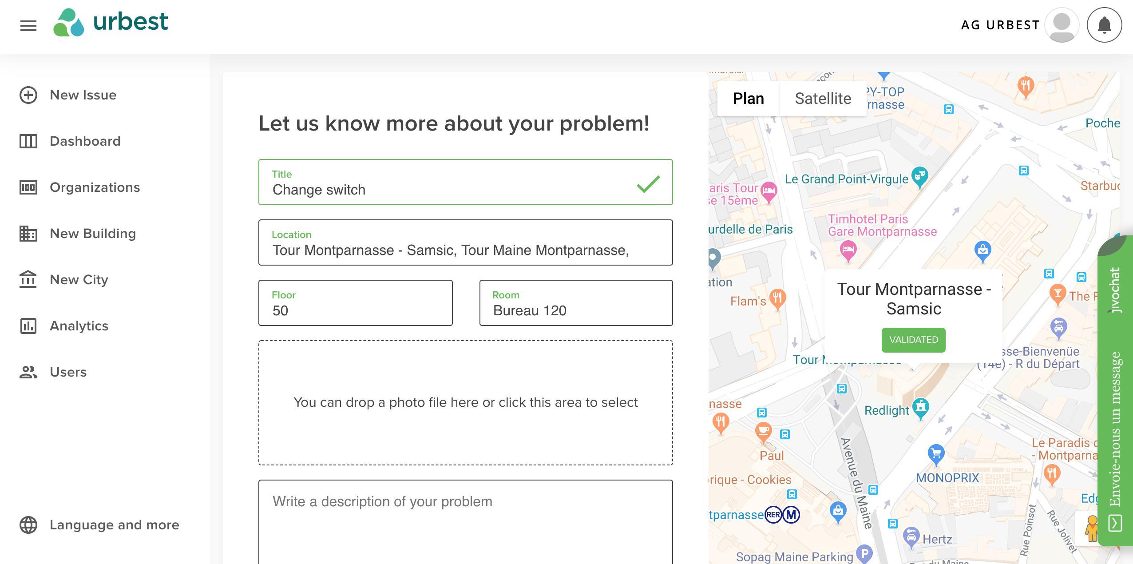Navigate to Organizations section
The image size is (1133, 564).
pos(95,187)
